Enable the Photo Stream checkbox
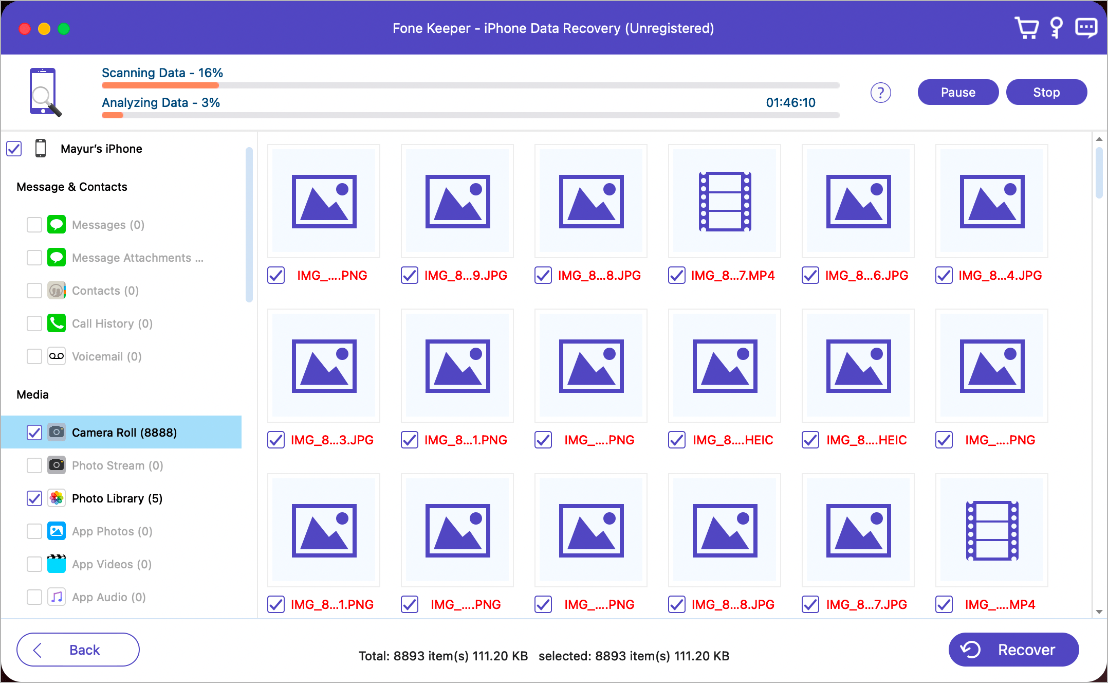 point(34,465)
